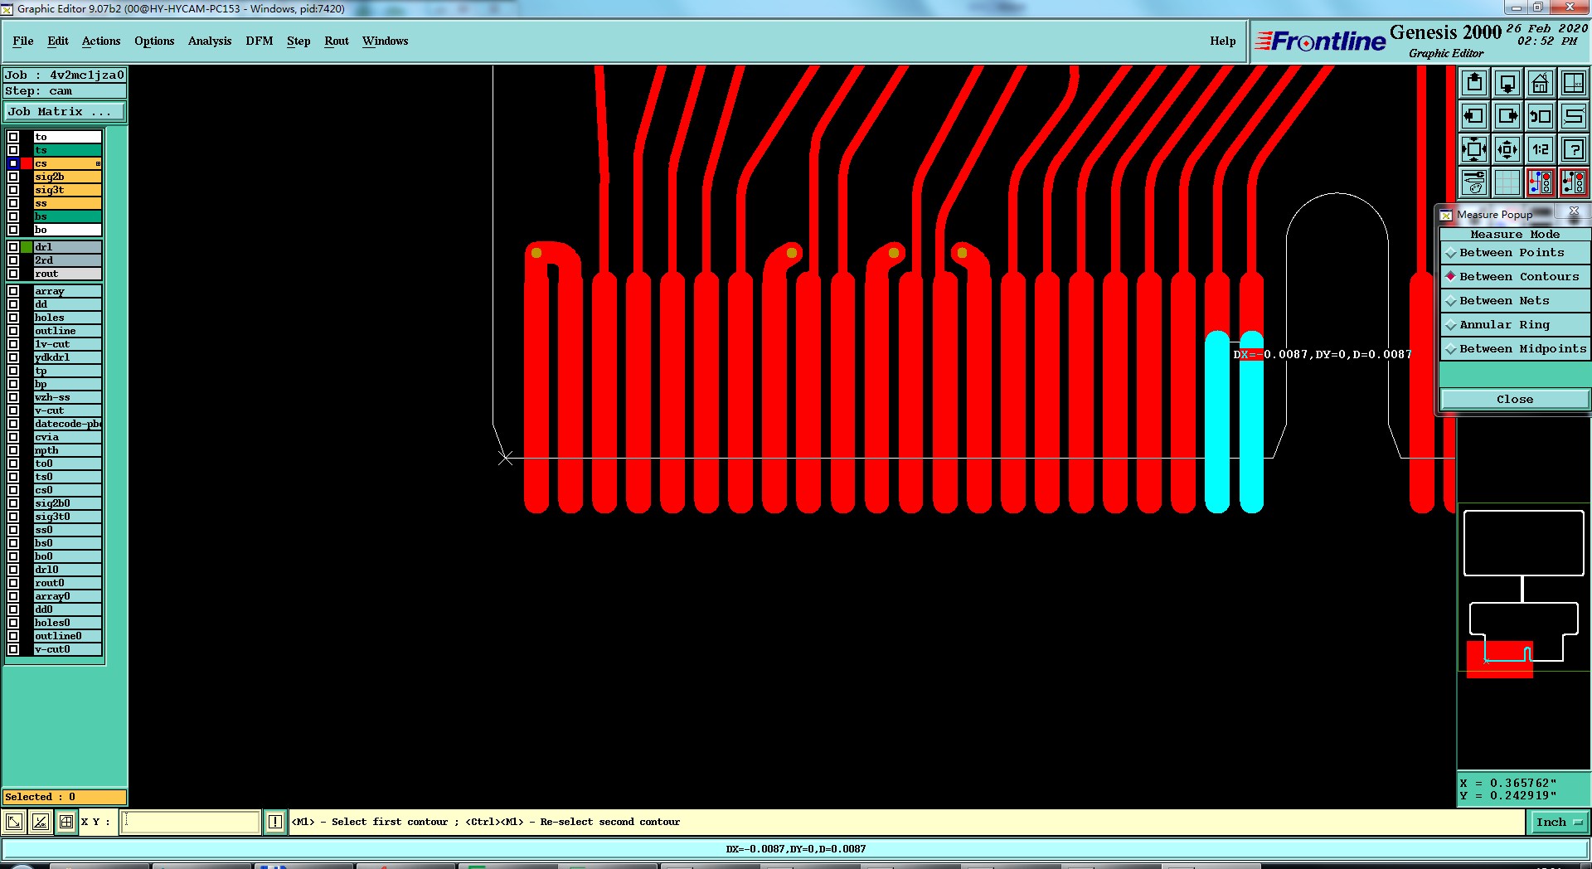Select the 'v-cut0' layer name
Image resolution: width=1592 pixels, height=869 pixels.
click(x=67, y=649)
